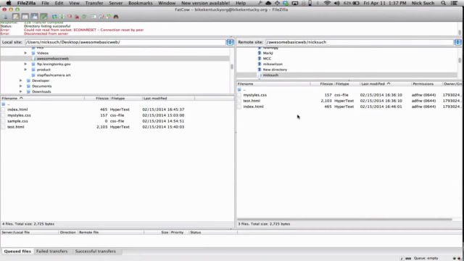
Task: Expand the Downloads folder
Action: [21, 91]
